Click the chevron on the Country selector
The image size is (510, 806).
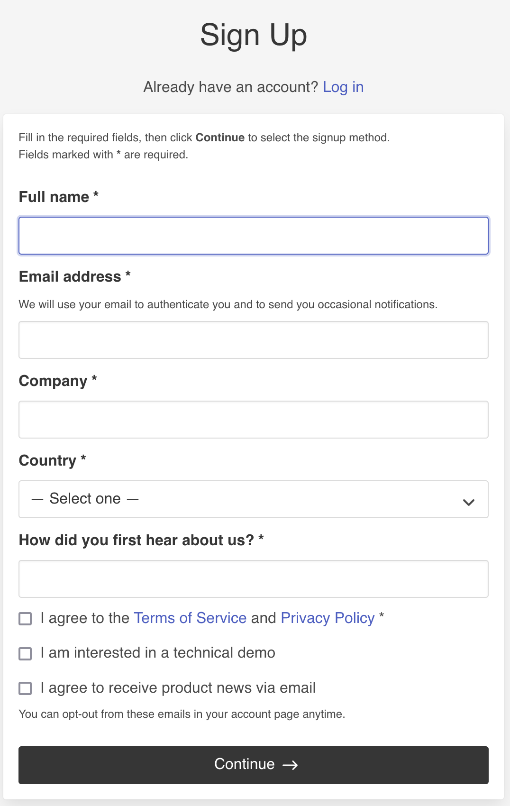(468, 502)
